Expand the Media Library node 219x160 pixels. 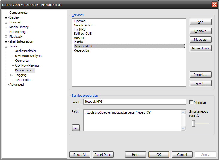6,27
